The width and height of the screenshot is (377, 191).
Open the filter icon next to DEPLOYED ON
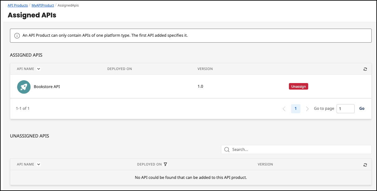pos(165,164)
